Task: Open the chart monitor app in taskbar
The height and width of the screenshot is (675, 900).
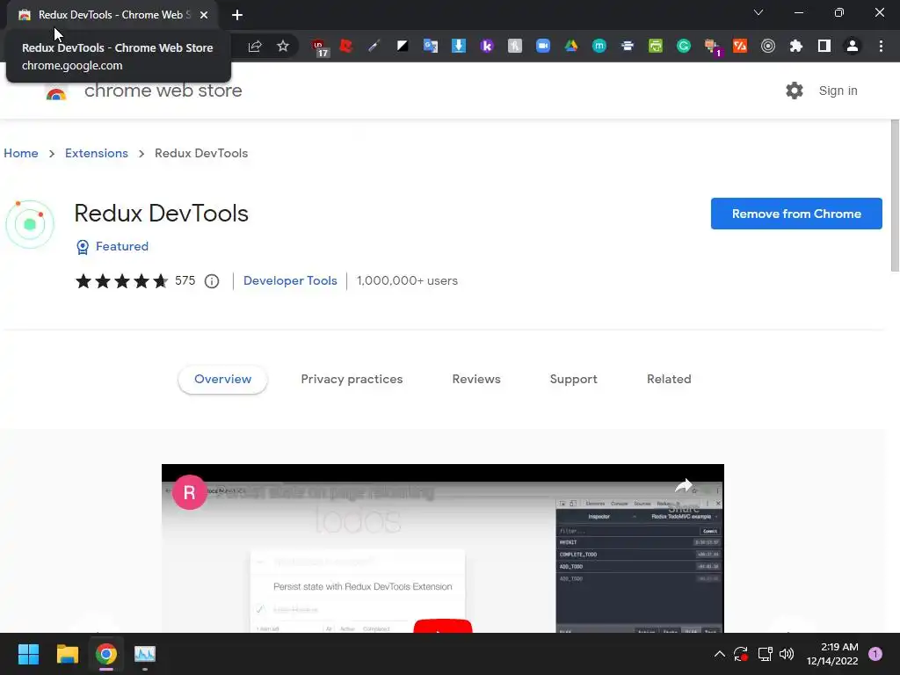Action: [145, 654]
